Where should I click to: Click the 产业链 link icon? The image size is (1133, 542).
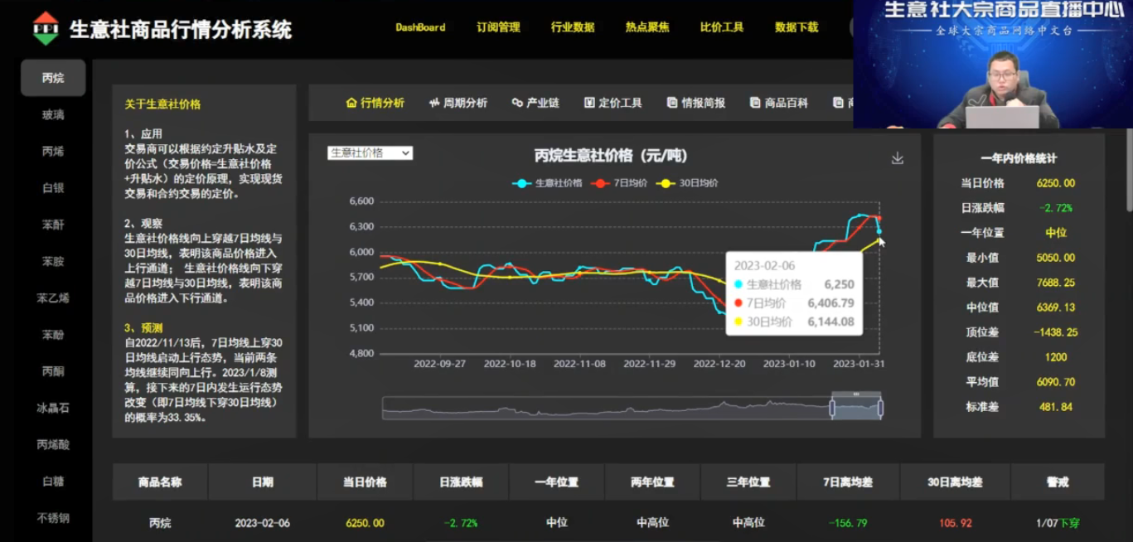click(517, 103)
